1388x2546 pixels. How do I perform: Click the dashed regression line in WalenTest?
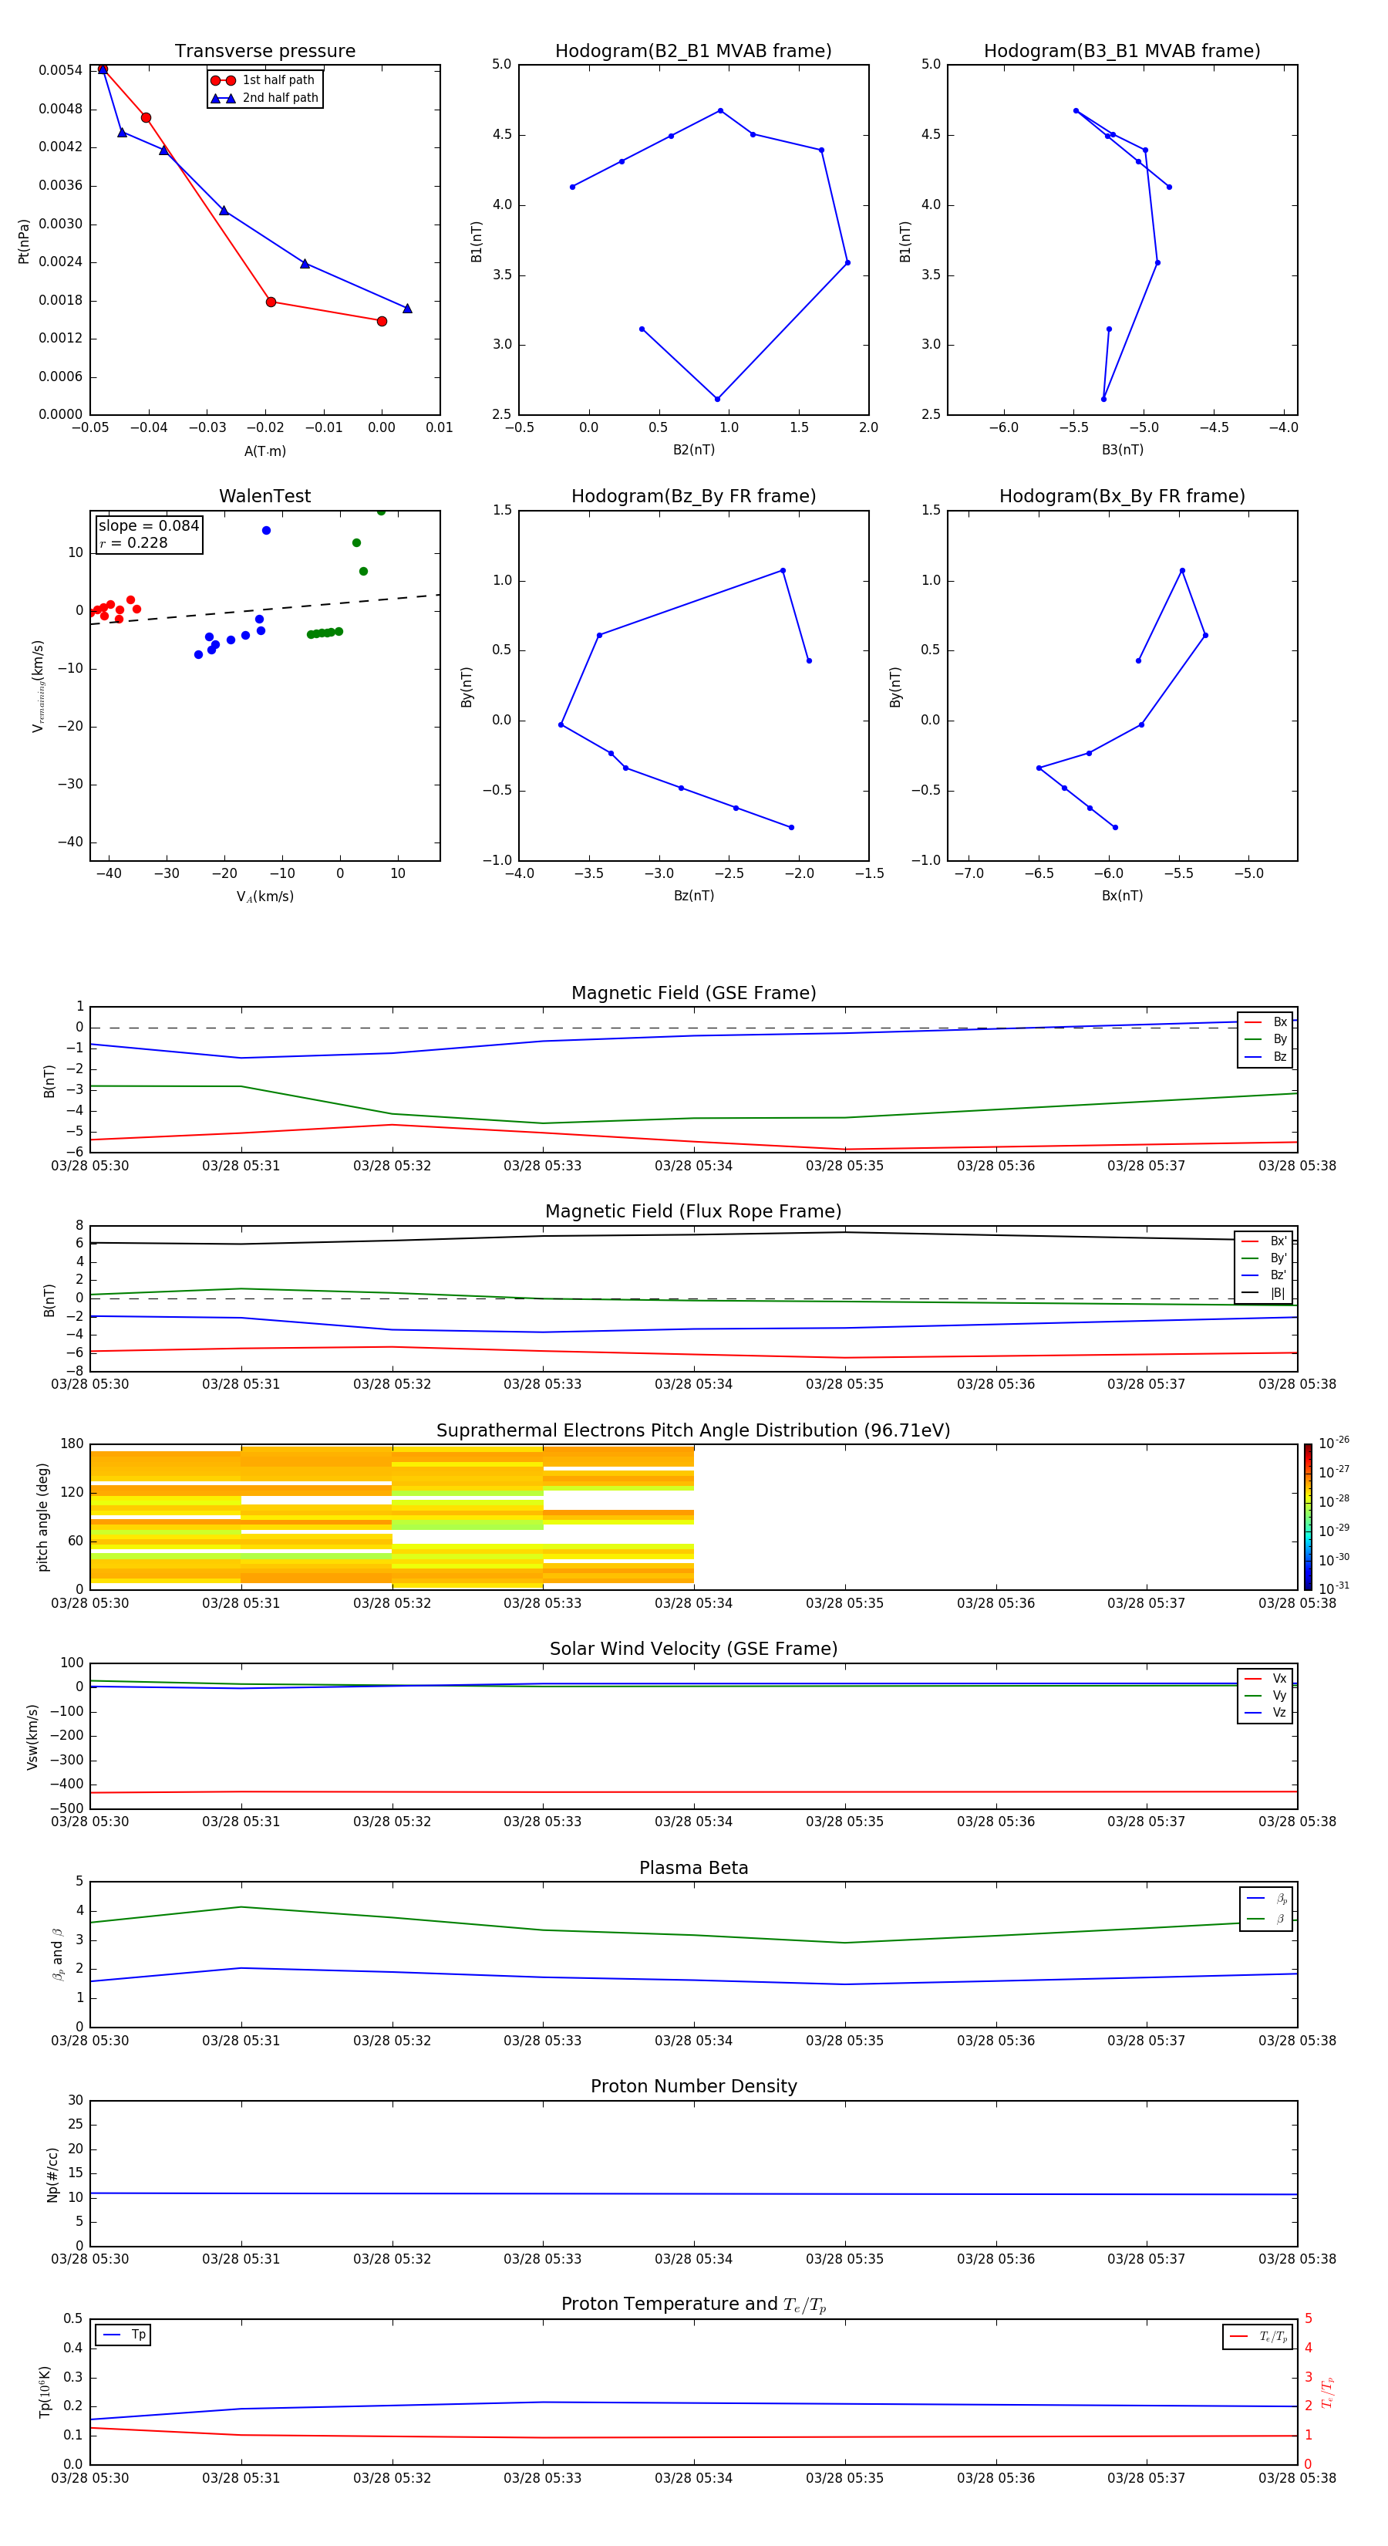click(264, 609)
